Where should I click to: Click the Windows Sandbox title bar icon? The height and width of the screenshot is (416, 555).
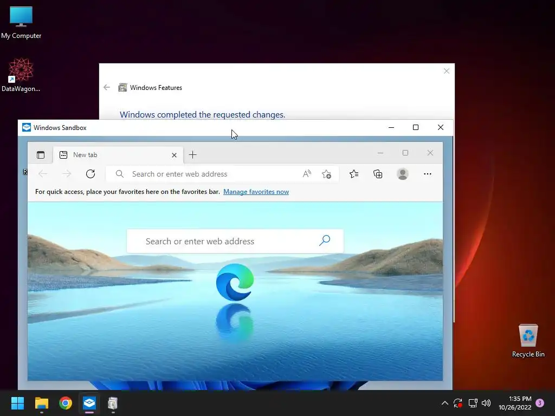pyautogui.click(x=27, y=127)
